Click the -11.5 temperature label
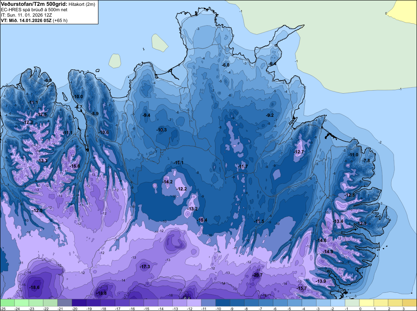417x311 pixels. (x=259, y=221)
